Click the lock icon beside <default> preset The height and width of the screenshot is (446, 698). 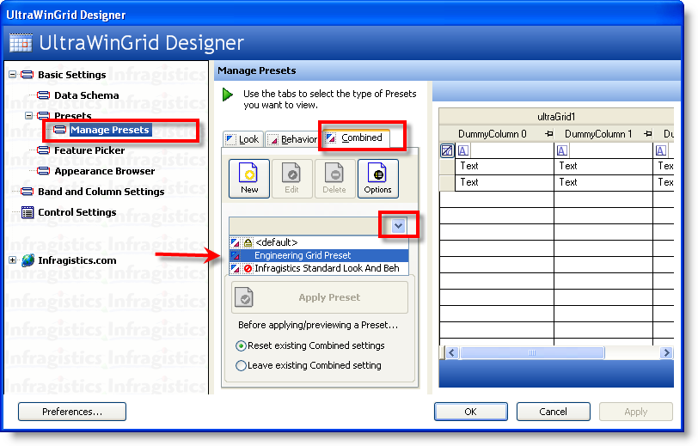coord(248,242)
